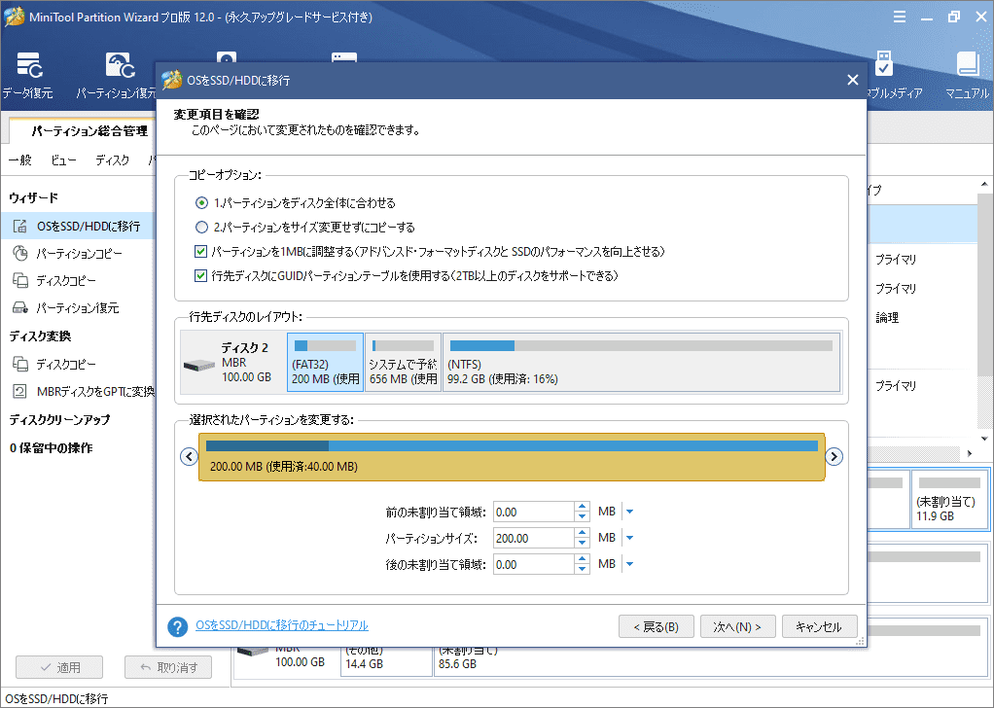
Task: Toggle GUIDパーティションテーブルを使用する checkbox
Action: coord(201,276)
